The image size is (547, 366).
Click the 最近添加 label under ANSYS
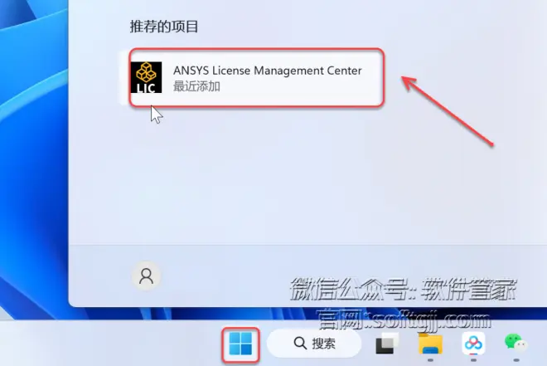196,86
